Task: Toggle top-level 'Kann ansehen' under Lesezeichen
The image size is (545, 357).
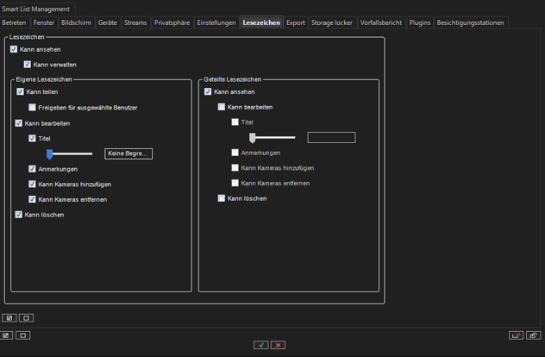Action: pos(14,49)
